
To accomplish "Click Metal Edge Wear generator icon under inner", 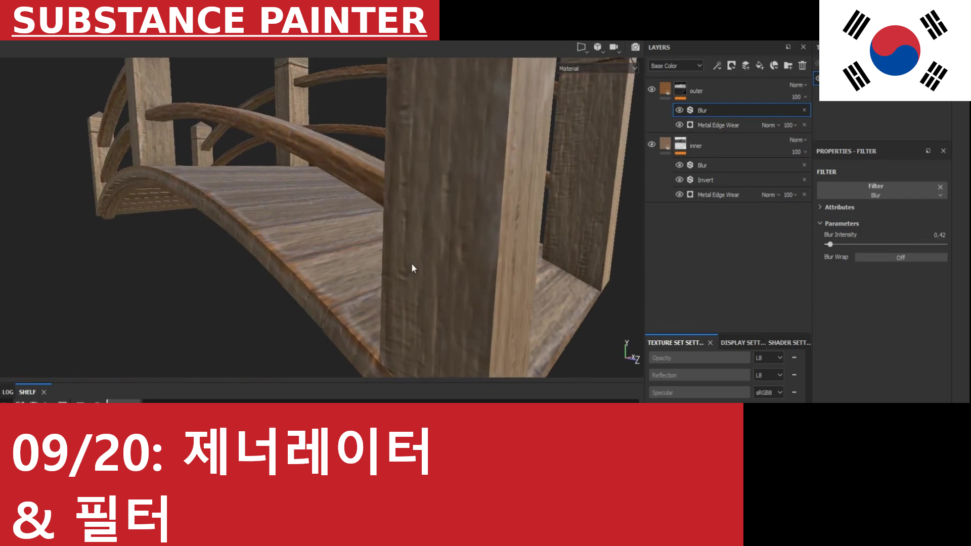I will (x=690, y=194).
